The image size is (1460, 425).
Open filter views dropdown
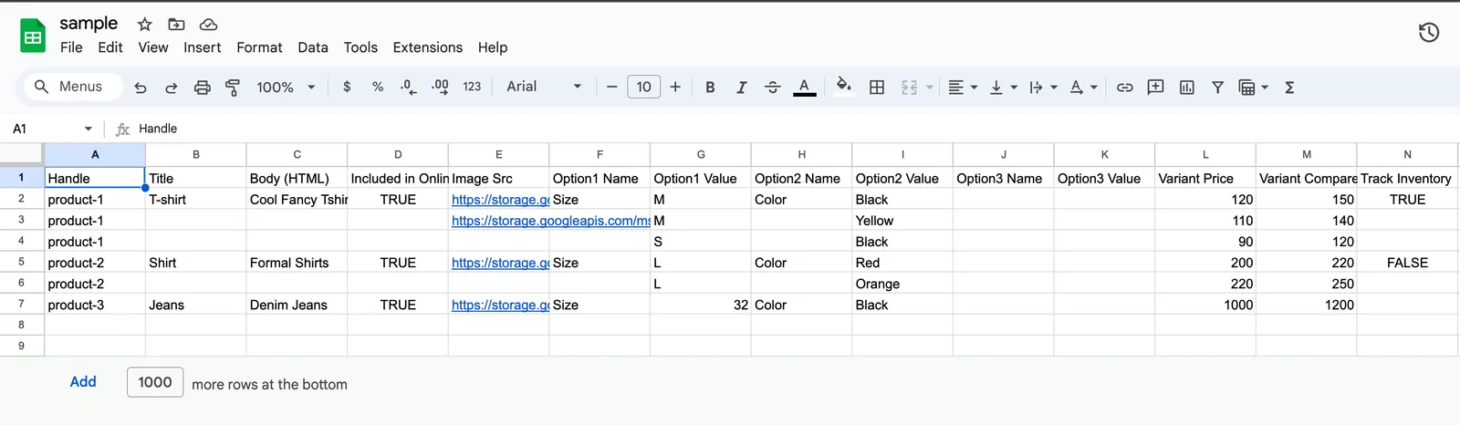tap(1254, 88)
